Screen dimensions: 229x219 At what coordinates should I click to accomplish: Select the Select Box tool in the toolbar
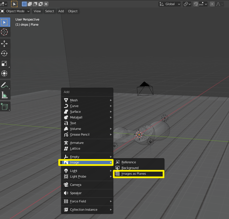[5, 22]
